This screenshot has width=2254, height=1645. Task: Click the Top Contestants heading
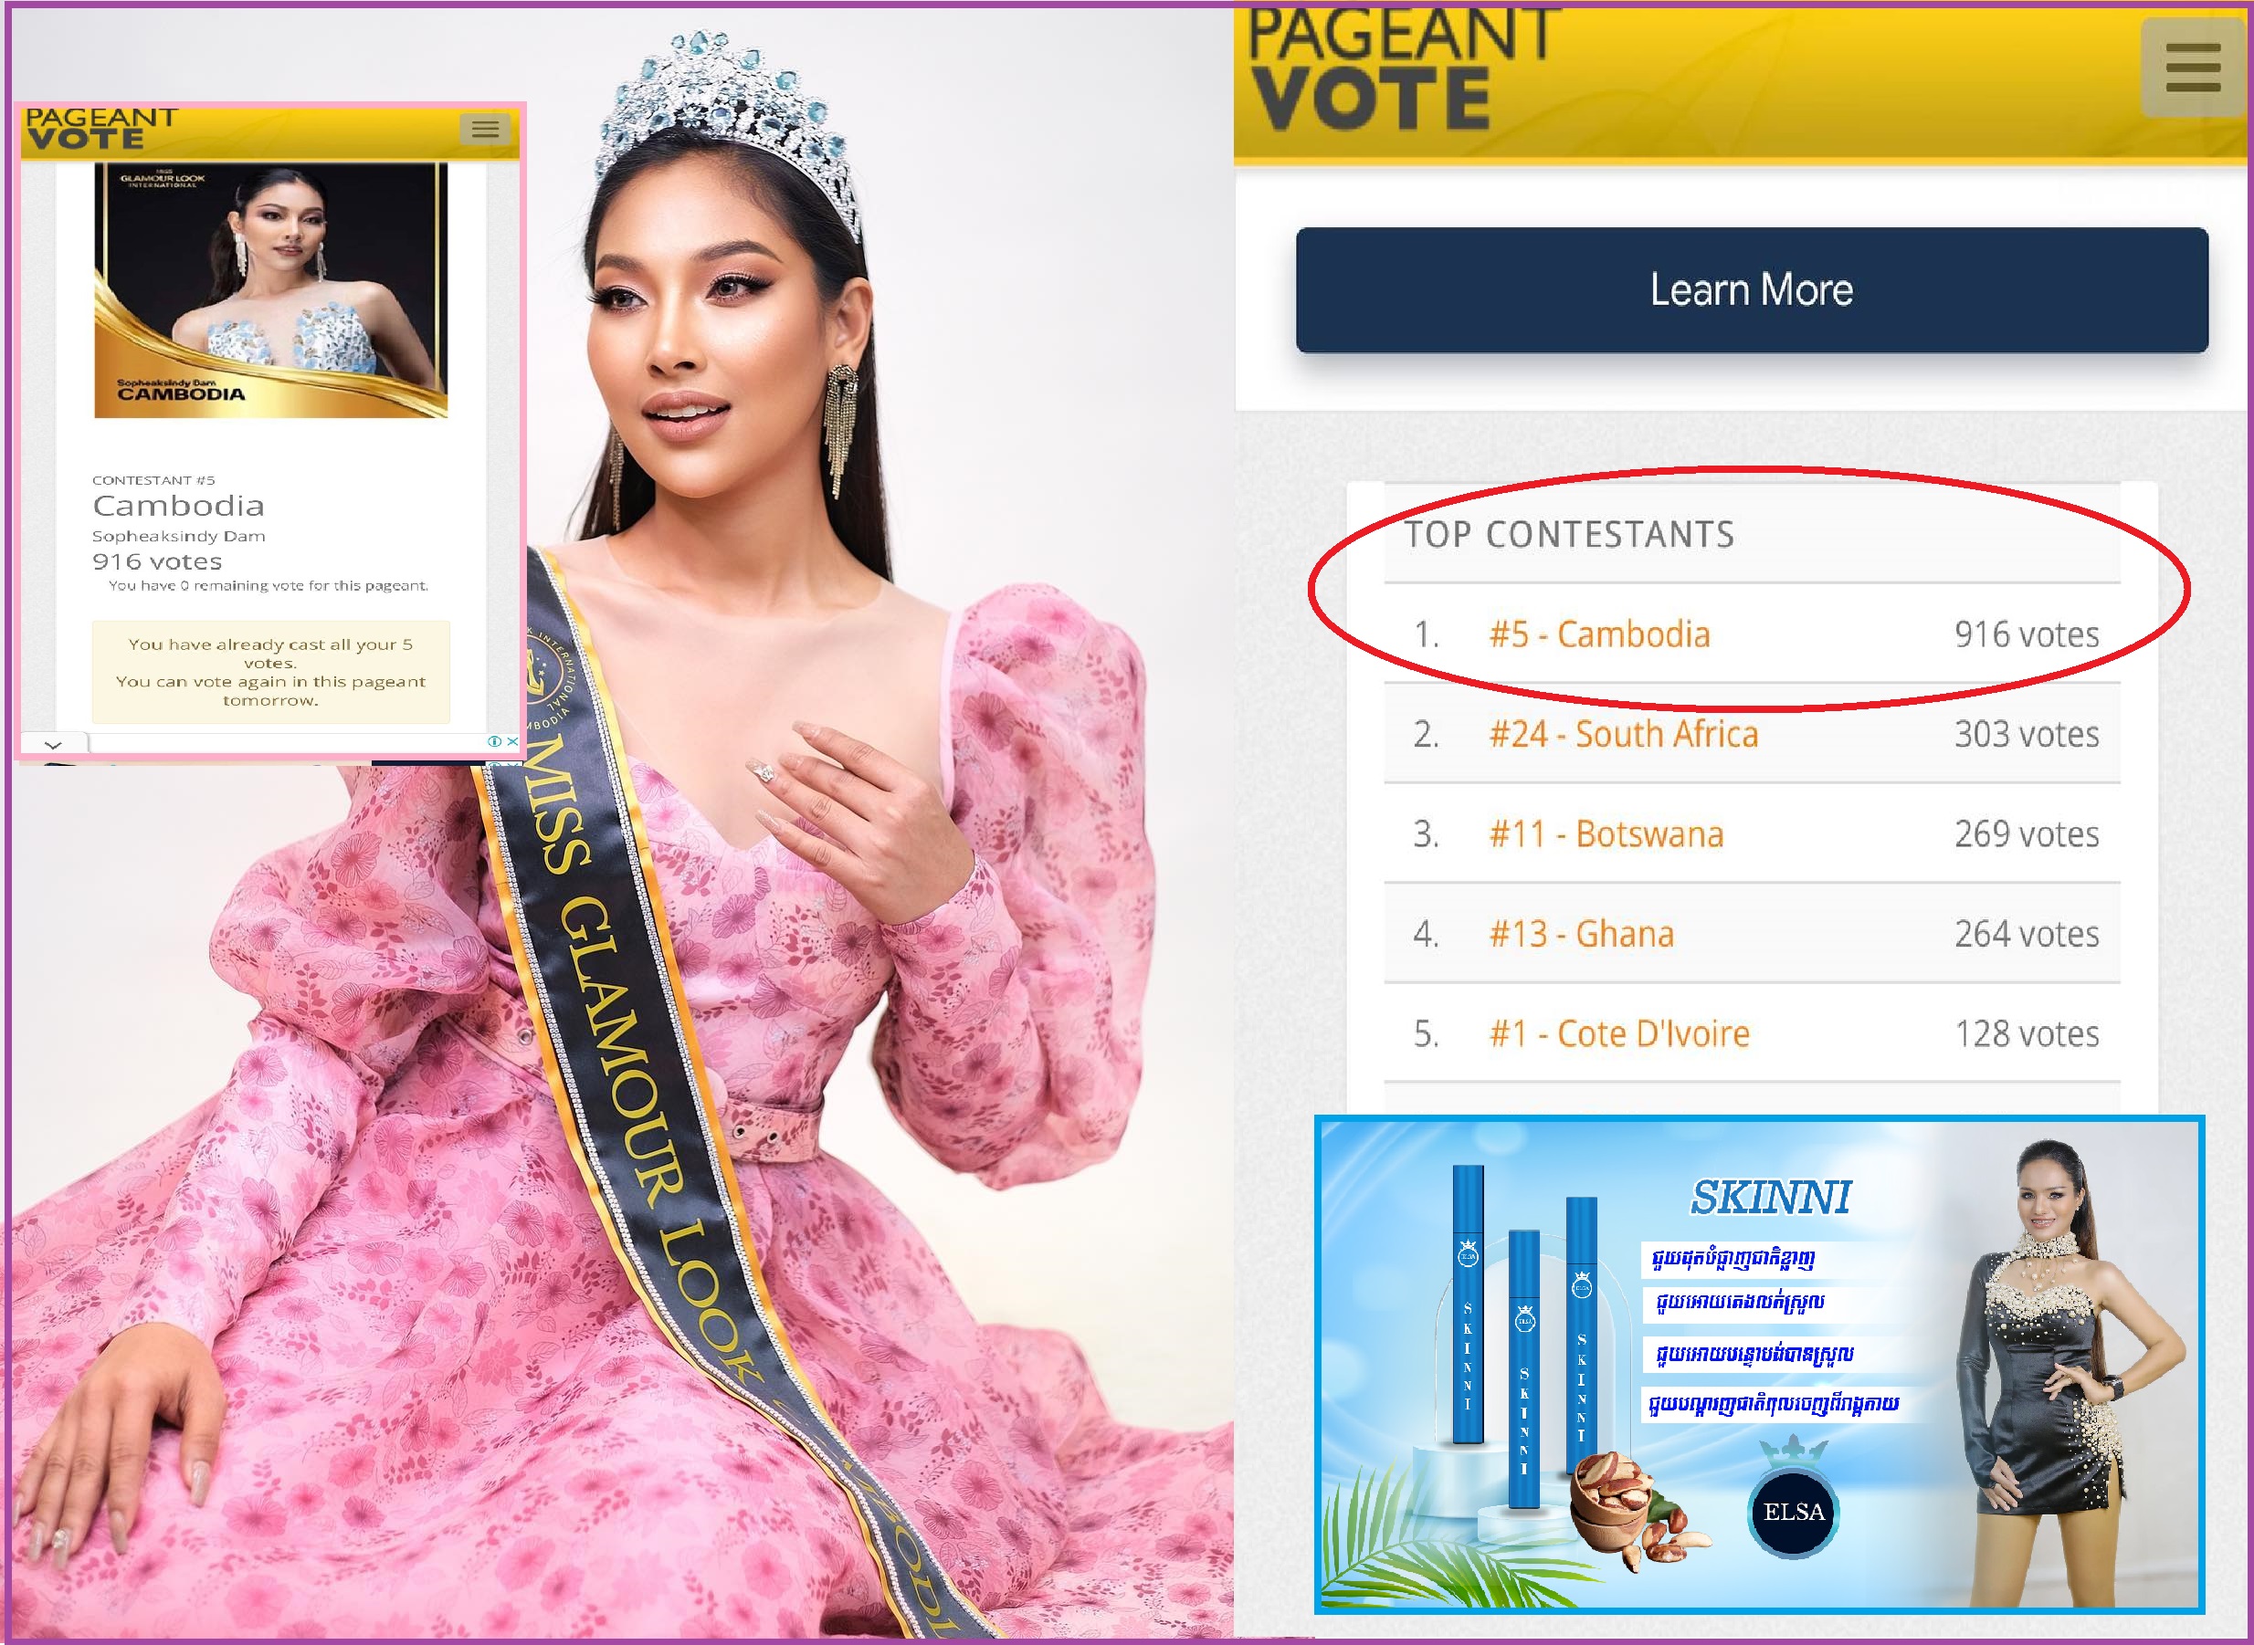[x=1569, y=535]
